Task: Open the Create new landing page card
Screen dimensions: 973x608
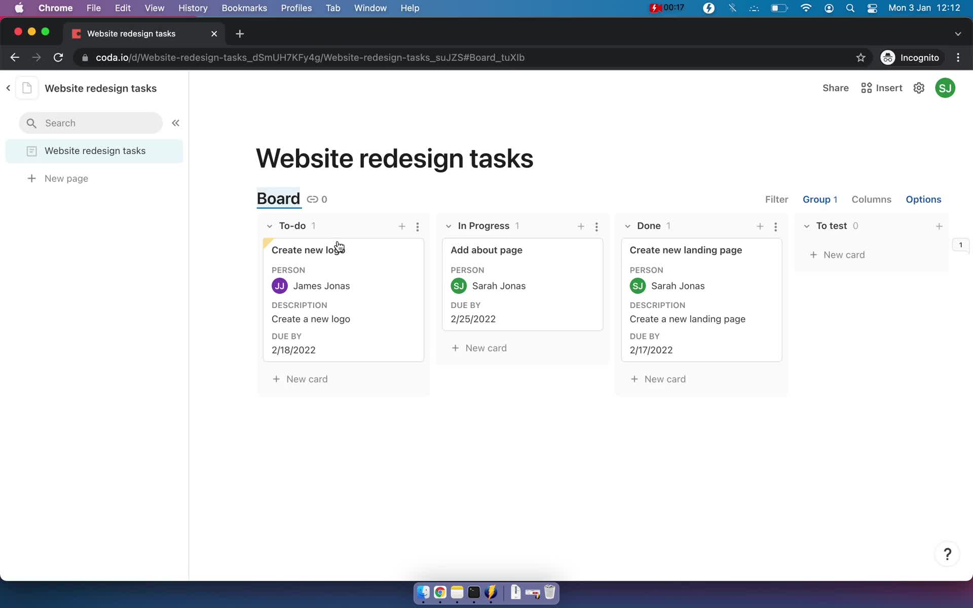Action: tap(701, 300)
